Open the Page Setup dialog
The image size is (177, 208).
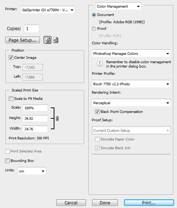click(22, 40)
